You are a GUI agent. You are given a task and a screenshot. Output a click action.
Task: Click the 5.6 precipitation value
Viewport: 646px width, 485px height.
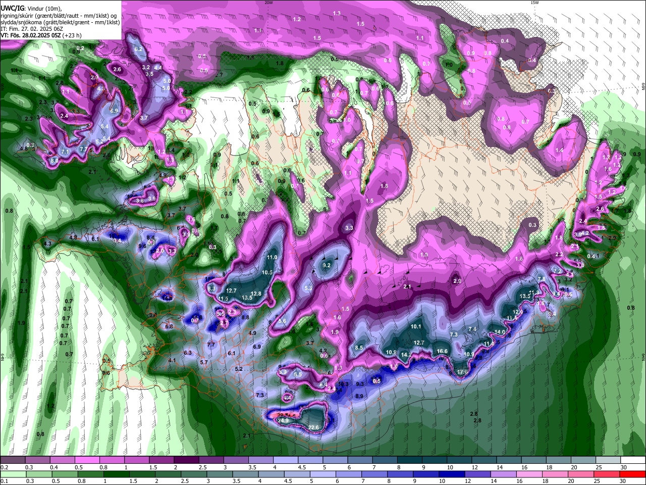pos(282,321)
